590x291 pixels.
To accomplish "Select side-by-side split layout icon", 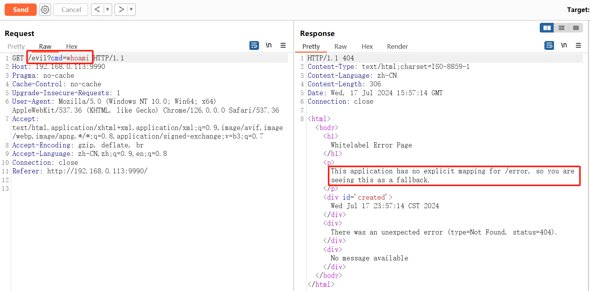I will tap(547, 28).
